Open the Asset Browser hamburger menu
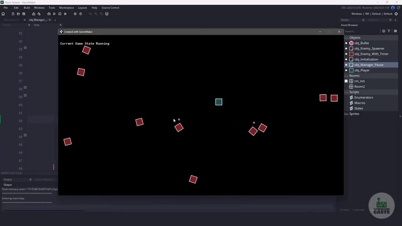The width and height of the screenshot is (402, 226). point(395,31)
